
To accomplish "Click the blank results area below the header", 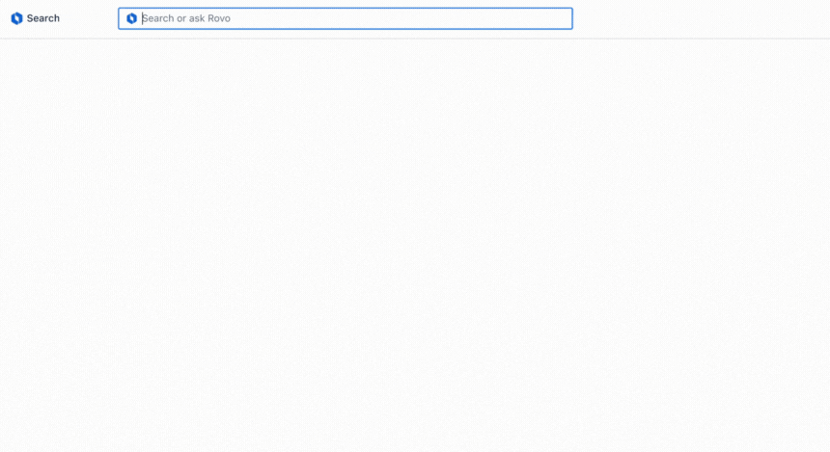I will (415, 241).
